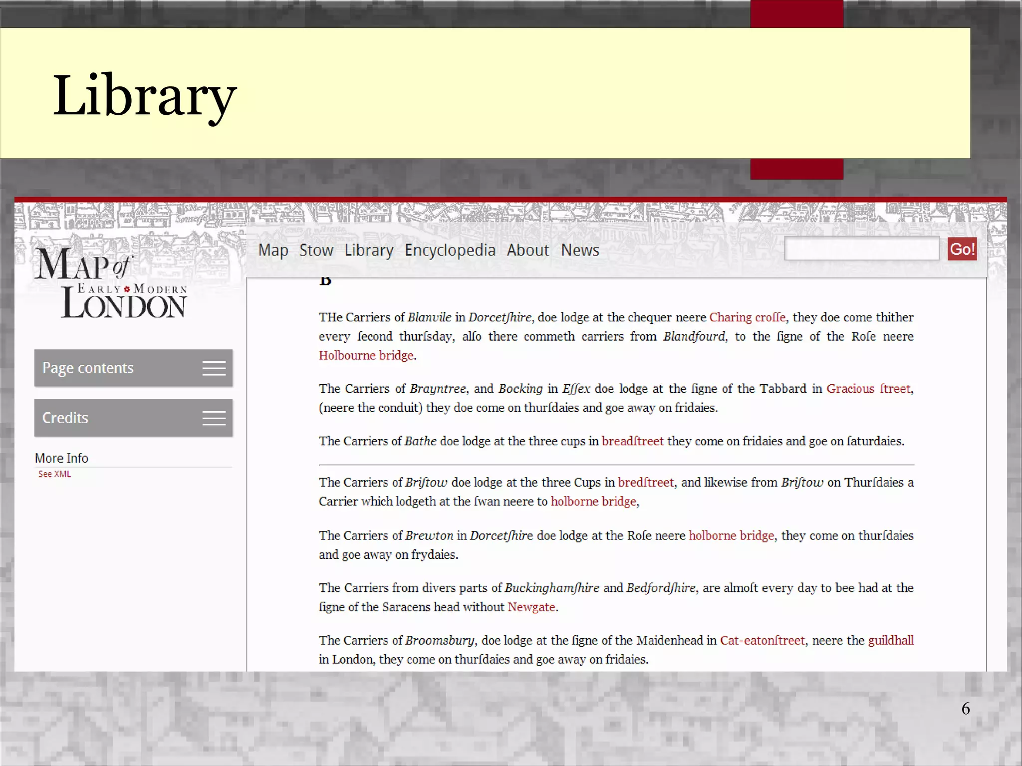Open the Encyclopedia menu item
The image size is (1022, 766).
point(450,250)
